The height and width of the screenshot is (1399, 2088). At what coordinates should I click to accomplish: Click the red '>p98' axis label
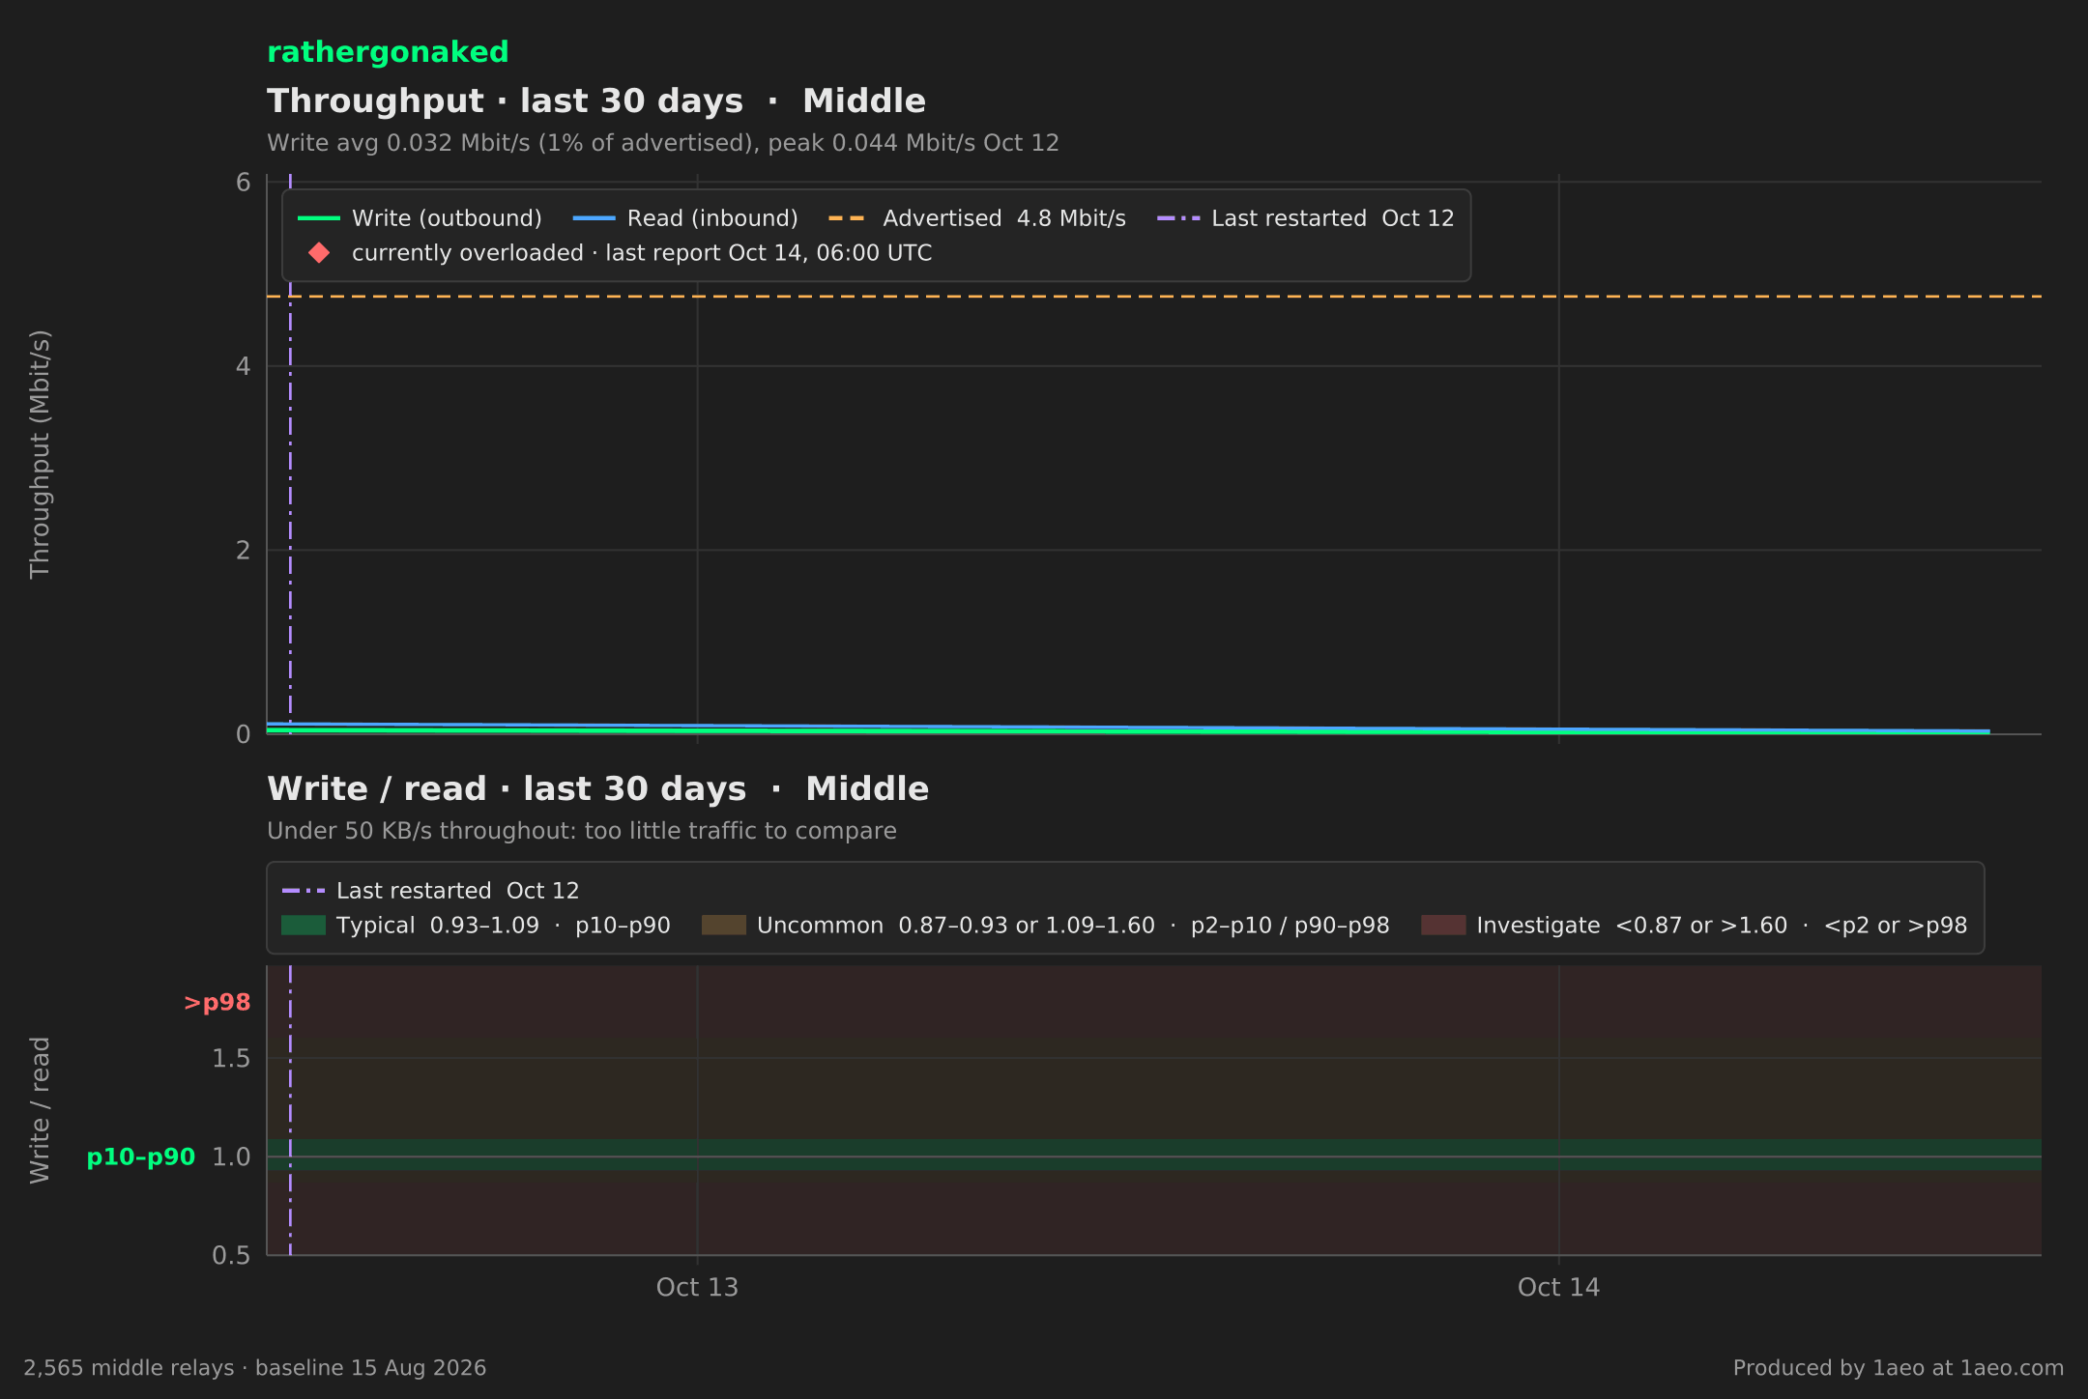(217, 1003)
